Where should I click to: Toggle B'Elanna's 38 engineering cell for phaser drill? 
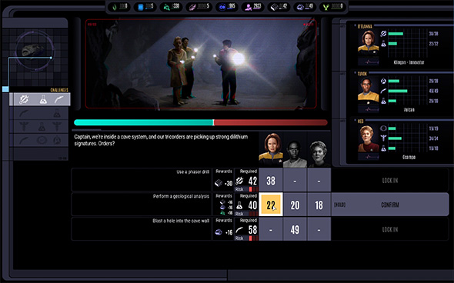click(271, 180)
